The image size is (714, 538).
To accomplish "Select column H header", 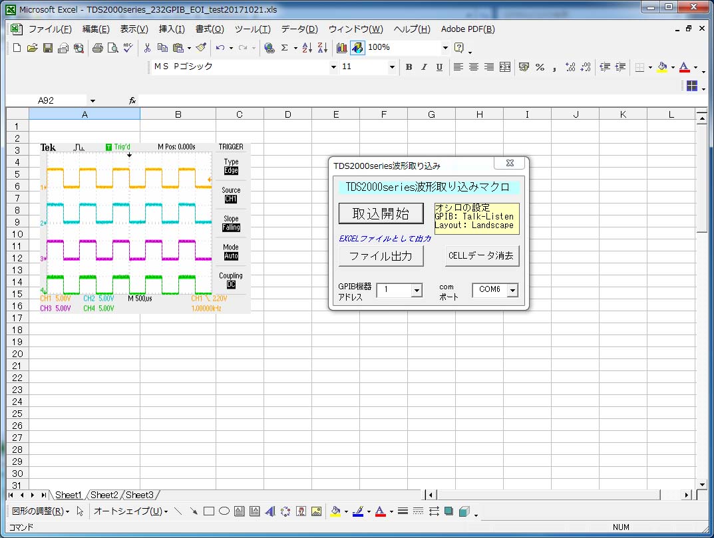I will (x=480, y=114).
